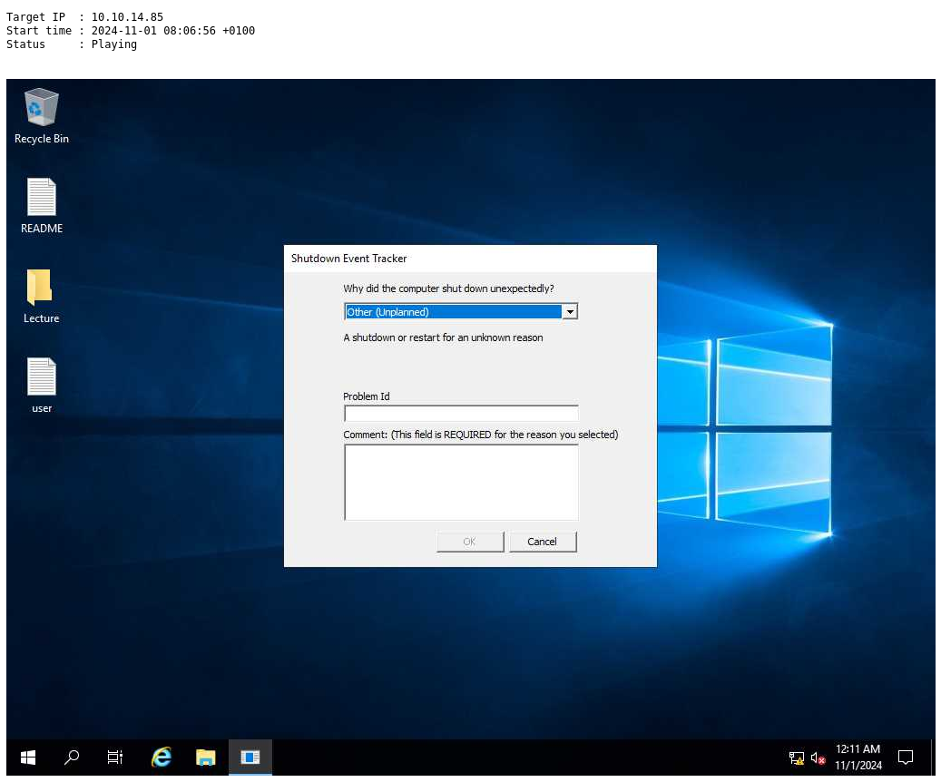Cancel the Shutdown Event Tracker dialog

pyautogui.click(x=543, y=542)
